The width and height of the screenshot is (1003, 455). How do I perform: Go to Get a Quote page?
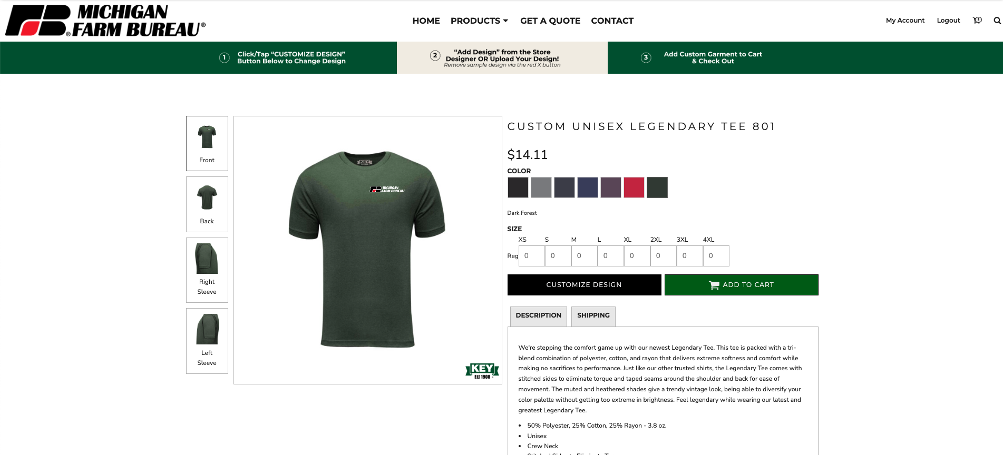(x=550, y=21)
